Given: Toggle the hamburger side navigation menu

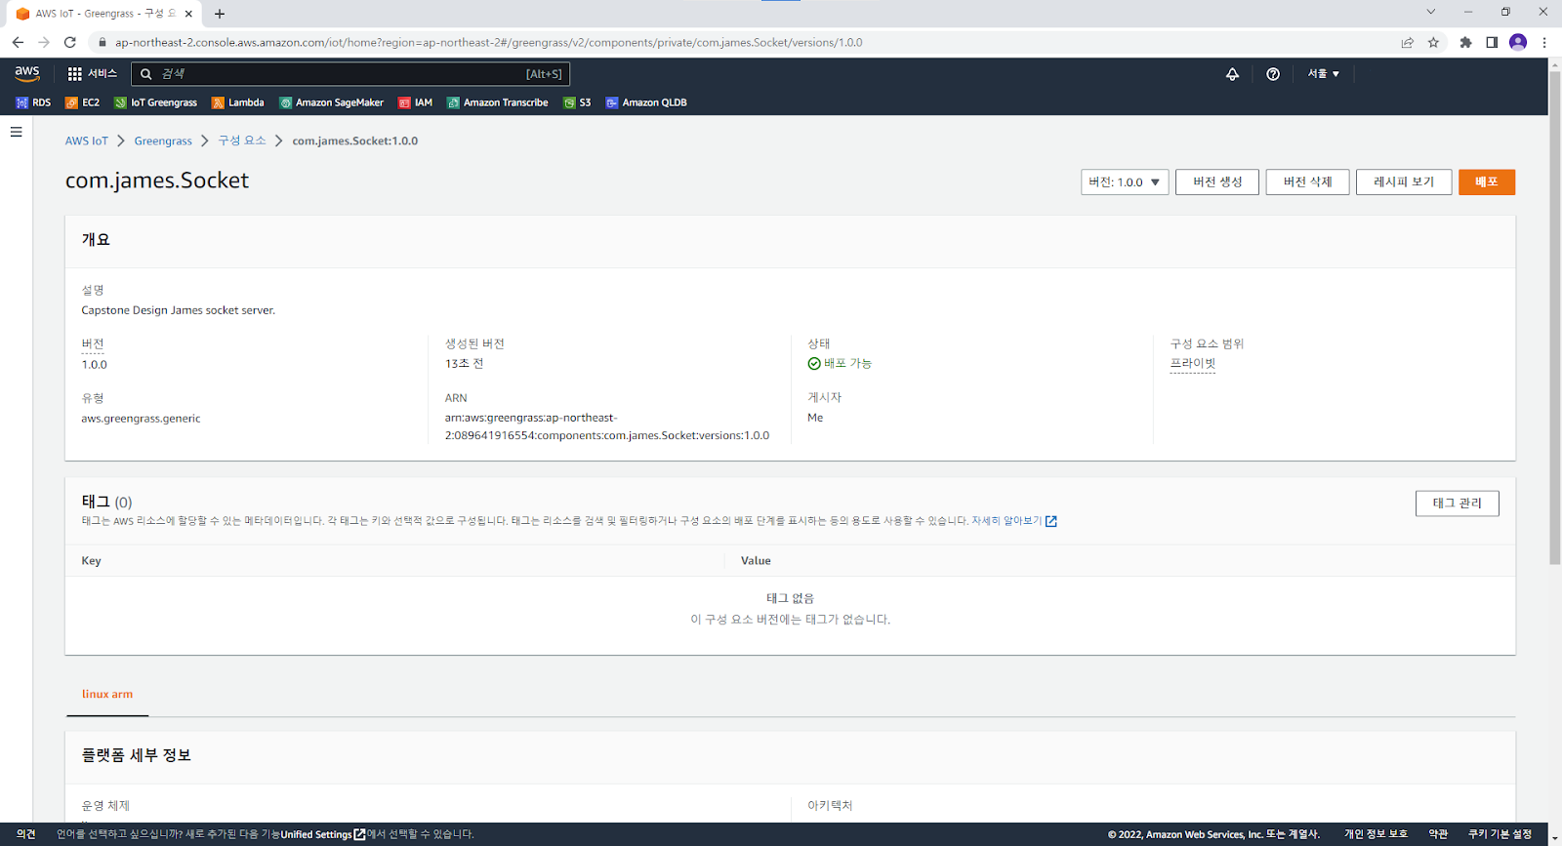Looking at the screenshot, I should pos(17,132).
